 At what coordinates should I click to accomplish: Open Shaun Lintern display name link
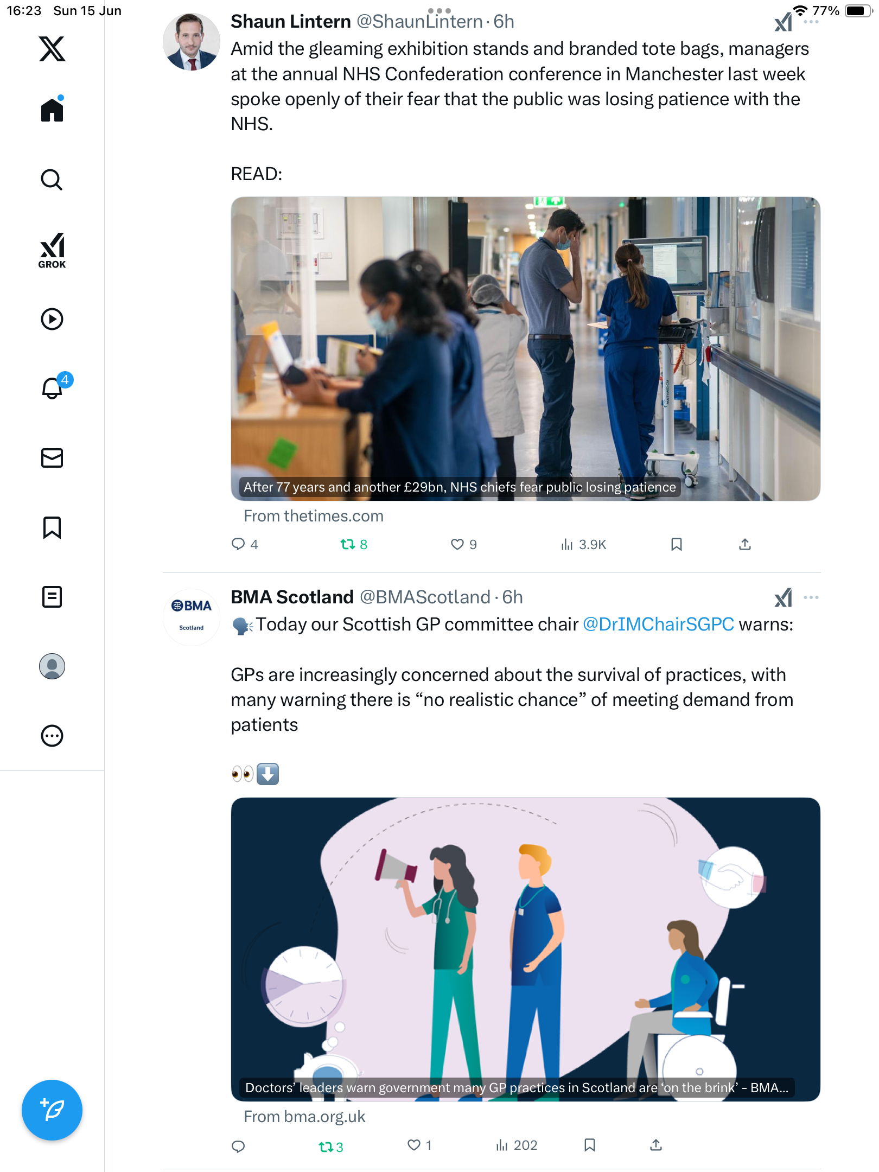291,21
